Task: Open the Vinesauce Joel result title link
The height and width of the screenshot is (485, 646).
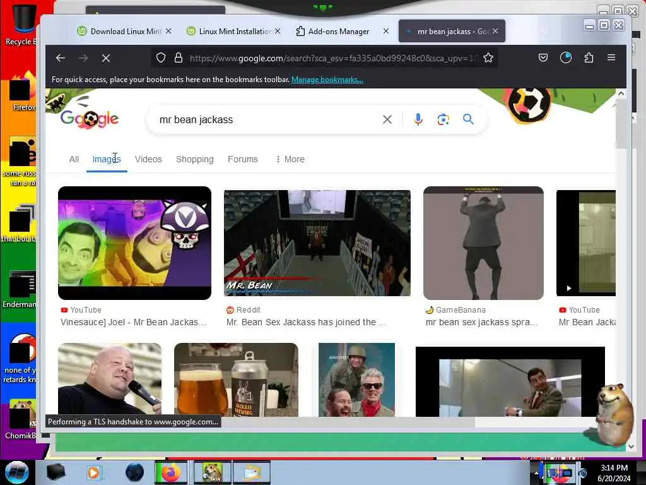Action: 134,322
